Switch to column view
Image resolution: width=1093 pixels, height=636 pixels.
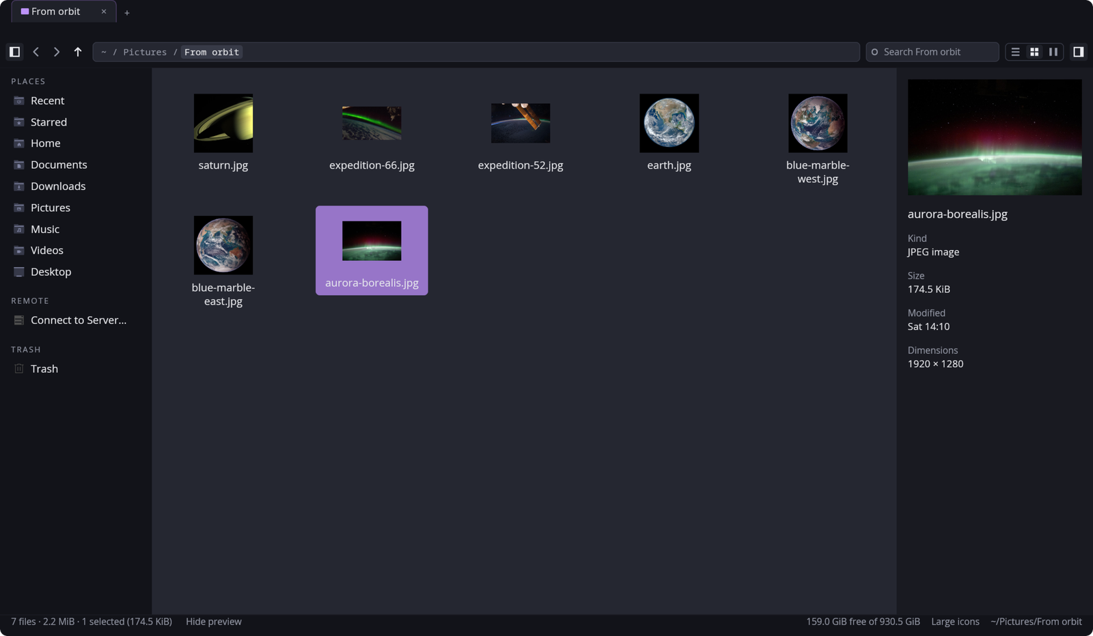coord(1053,52)
